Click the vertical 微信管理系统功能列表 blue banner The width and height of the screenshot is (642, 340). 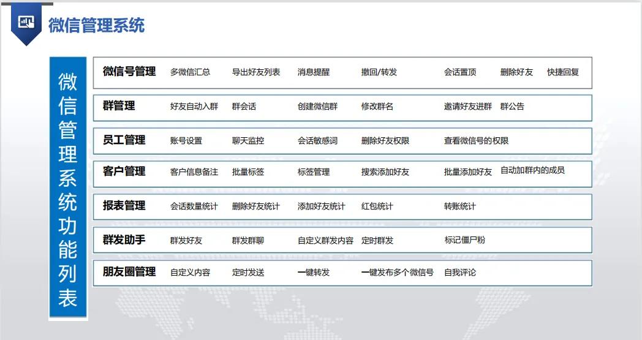point(68,187)
